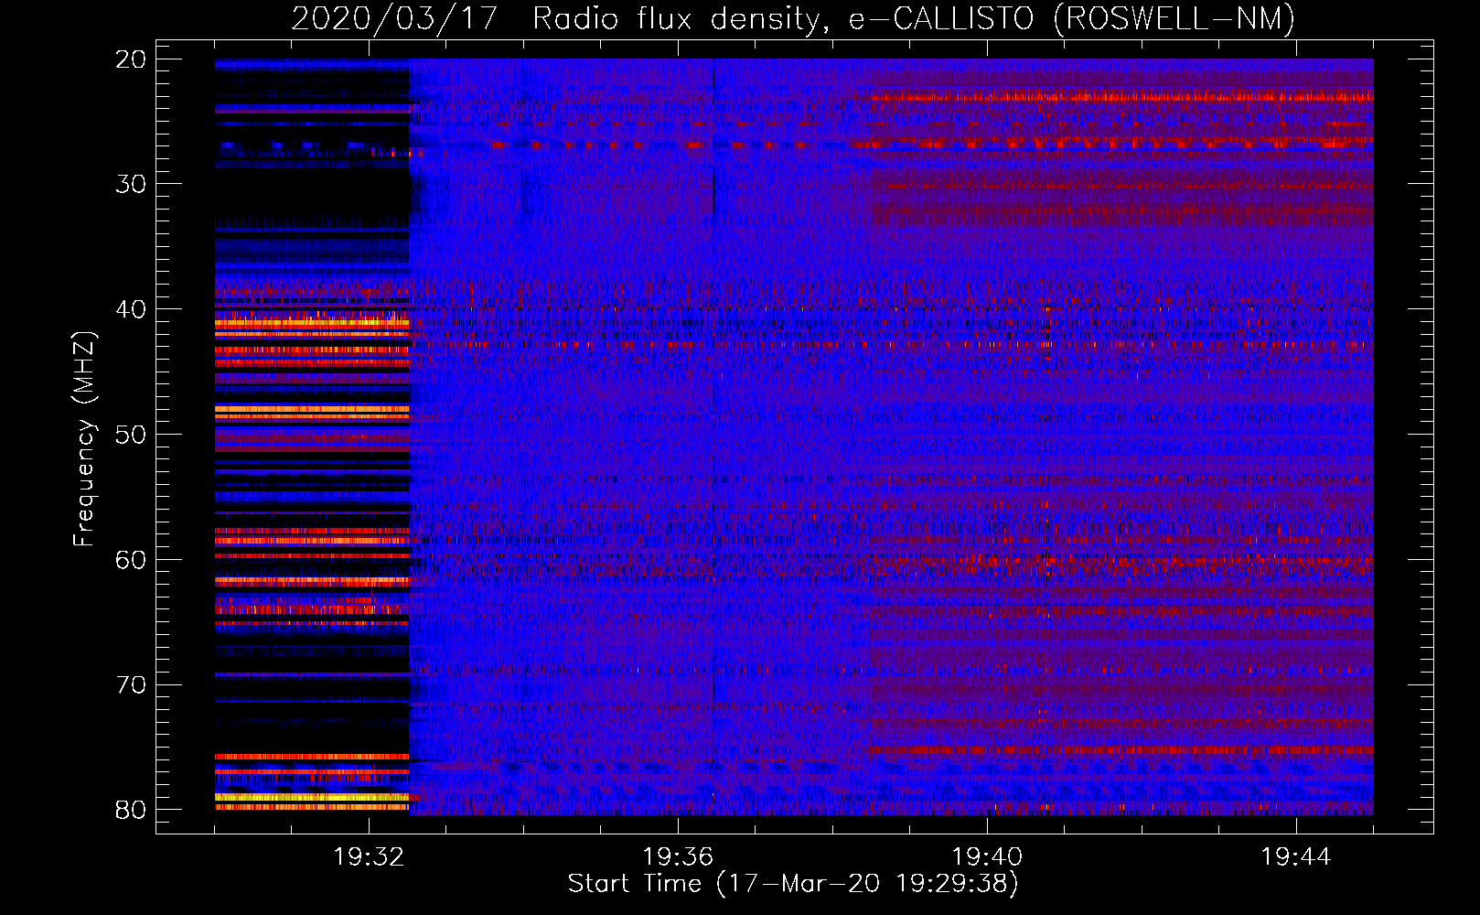The width and height of the screenshot is (1480, 915).
Task: Click the 'Start Time (17-Mar-20 19:29:38)' label
Action: [x=793, y=884]
